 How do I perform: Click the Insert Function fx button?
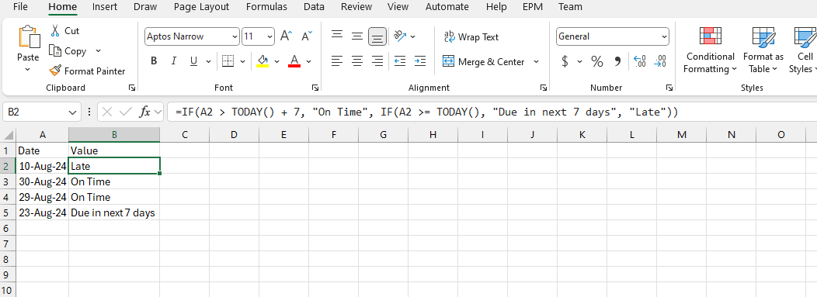145,112
